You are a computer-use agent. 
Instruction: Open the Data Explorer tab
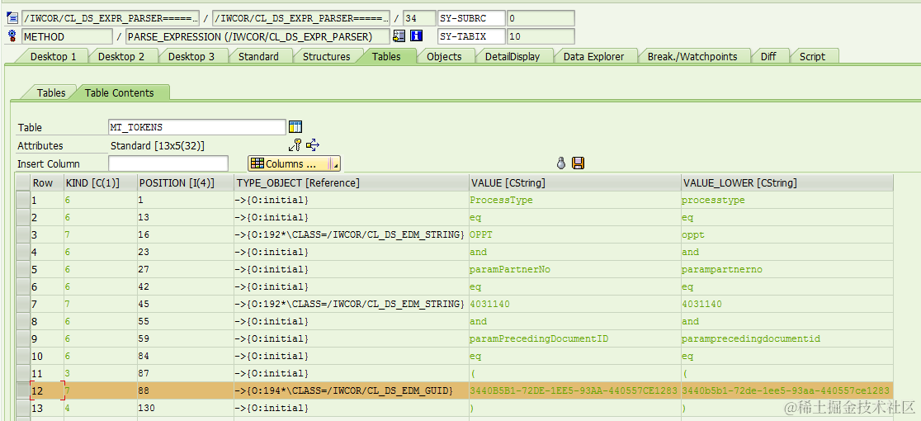pyautogui.click(x=593, y=56)
